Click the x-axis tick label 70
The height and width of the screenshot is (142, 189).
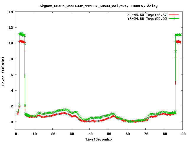click(x=146, y=134)
